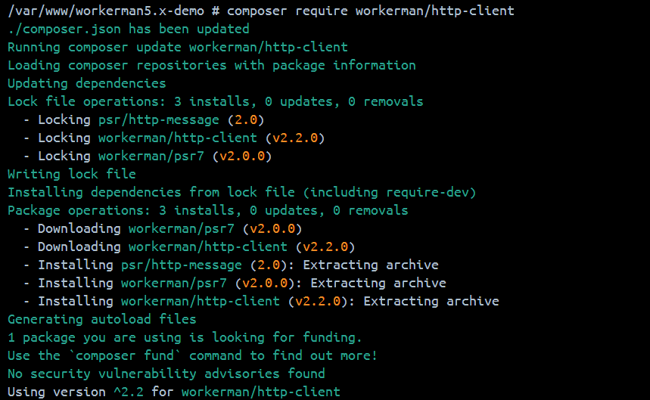Click './composer.json has been updated' line
Viewport: 650px width, 400px height.
pos(128,29)
